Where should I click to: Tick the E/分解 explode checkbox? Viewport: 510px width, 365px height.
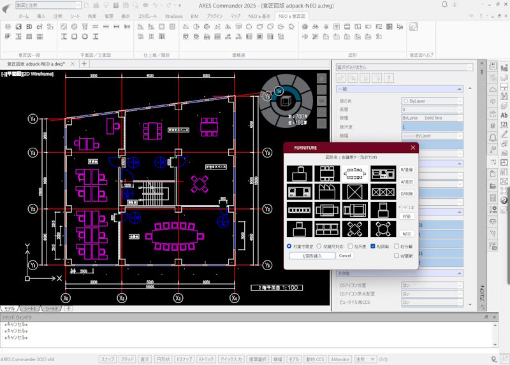pos(397,246)
